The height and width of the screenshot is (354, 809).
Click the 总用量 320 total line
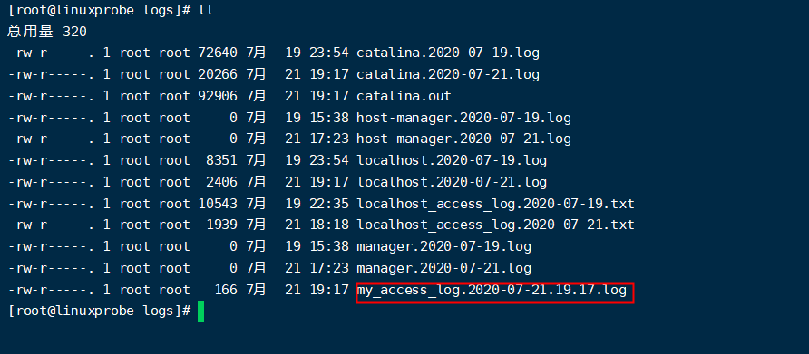point(47,32)
